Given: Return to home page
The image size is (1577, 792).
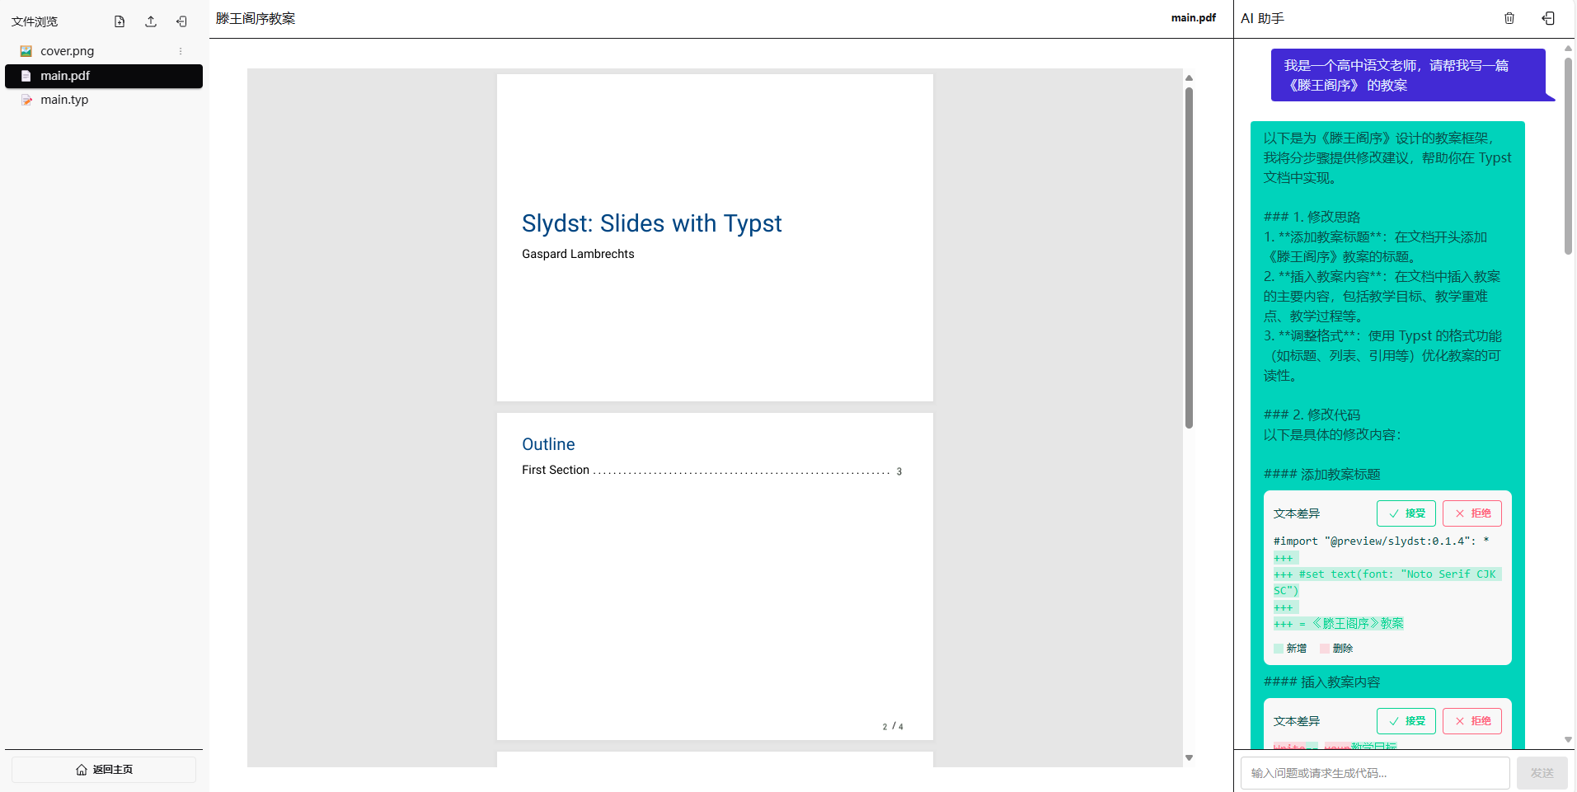Looking at the screenshot, I should point(104,770).
